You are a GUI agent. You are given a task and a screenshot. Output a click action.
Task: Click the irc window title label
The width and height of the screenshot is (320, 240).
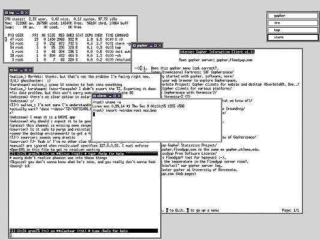pos(16,70)
